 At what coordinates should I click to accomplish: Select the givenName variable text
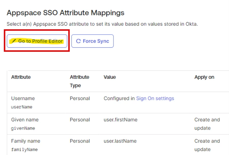tap(23, 128)
